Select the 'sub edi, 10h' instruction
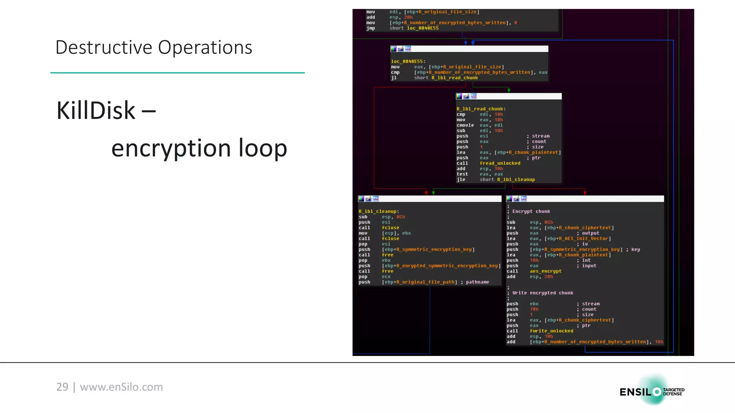Viewport: 735px width, 413px height. (479, 130)
